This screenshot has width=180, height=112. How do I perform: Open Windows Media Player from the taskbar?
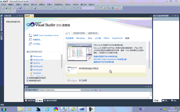click(x=29, y=109)
